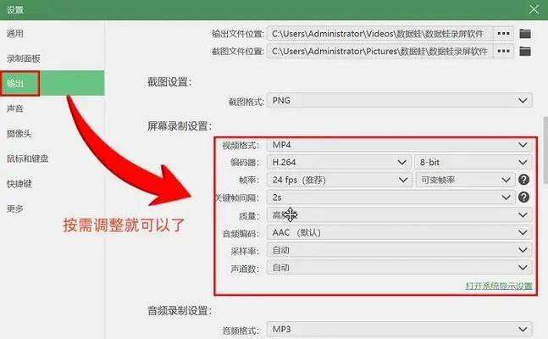The image size is (548, 339).
Task: Expand the 声道数 dropdown
Action: (x=400, y=268)
